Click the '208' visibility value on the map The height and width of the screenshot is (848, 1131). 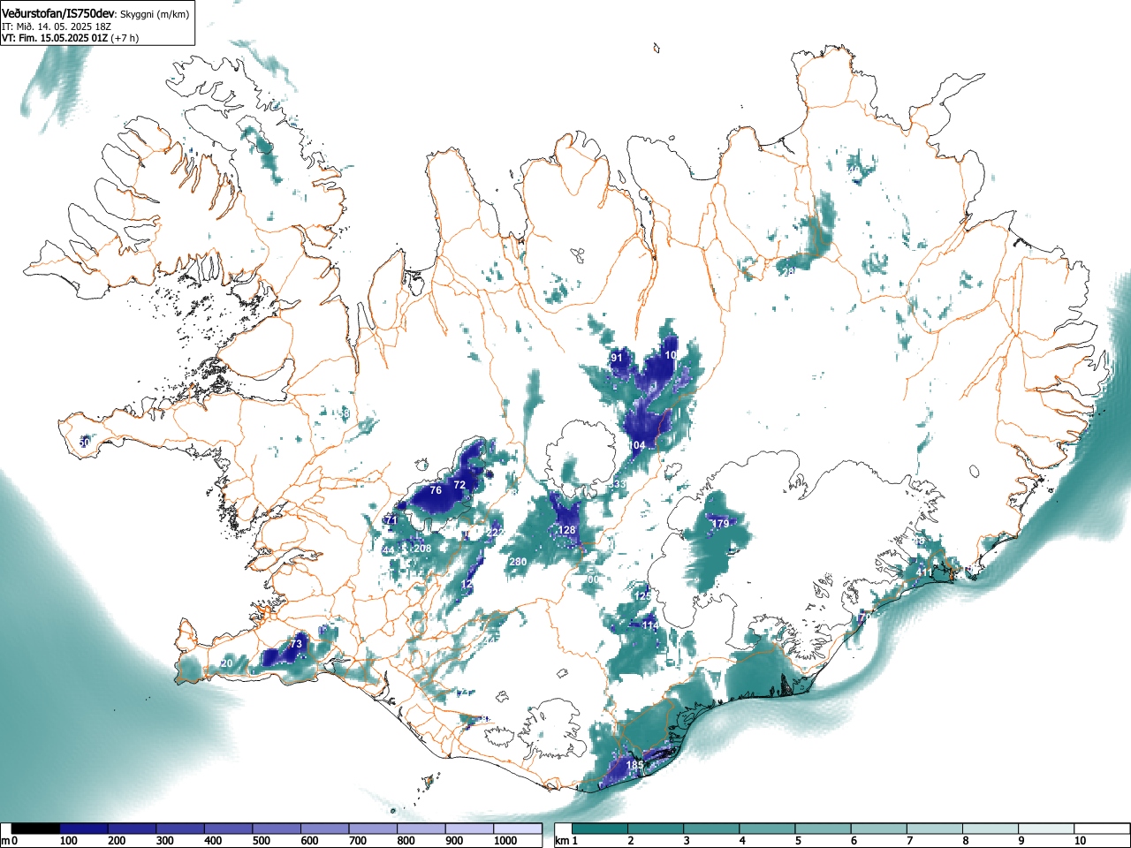click(423, 549)
